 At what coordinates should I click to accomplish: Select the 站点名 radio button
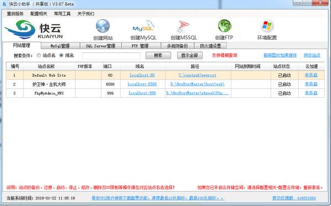39,55
